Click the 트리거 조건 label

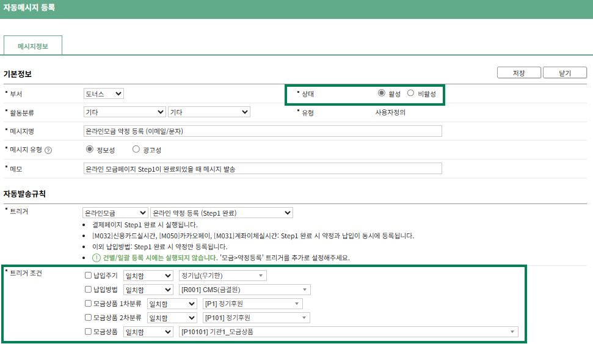26,273
